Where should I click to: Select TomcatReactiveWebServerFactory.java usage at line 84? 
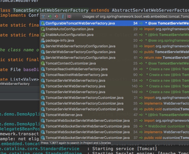[114, 69]
